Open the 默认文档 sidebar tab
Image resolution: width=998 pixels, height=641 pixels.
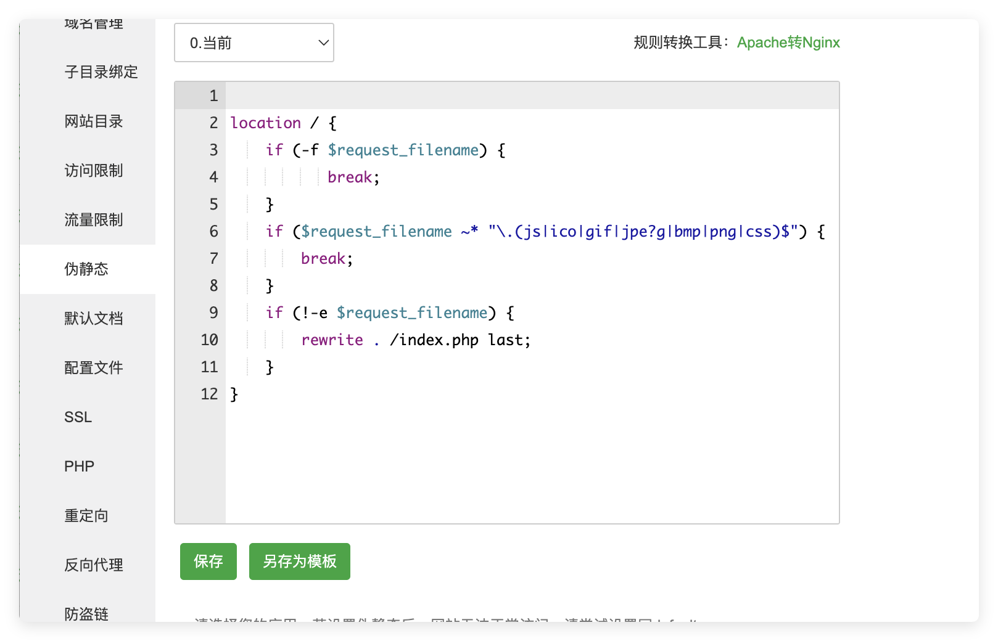88,319
